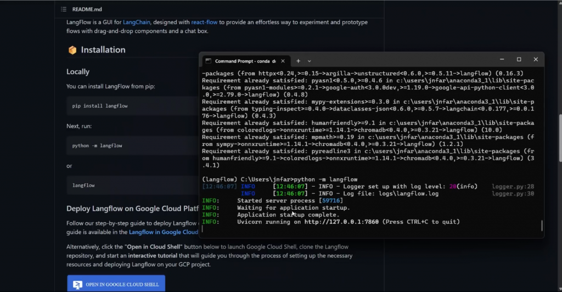The image size is (562, 292).
Task: Follow the LangChain link
Action: (x=137, y=22)
